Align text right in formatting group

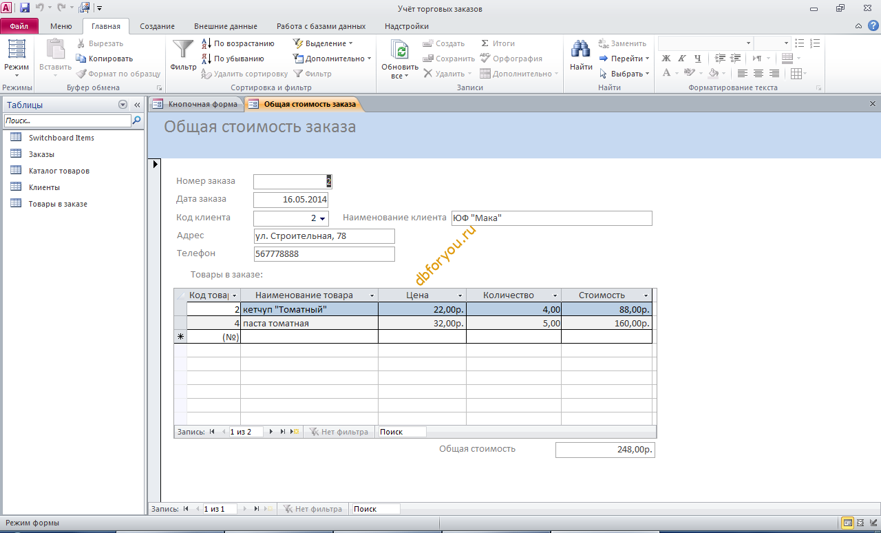click(x=774, y=74)
